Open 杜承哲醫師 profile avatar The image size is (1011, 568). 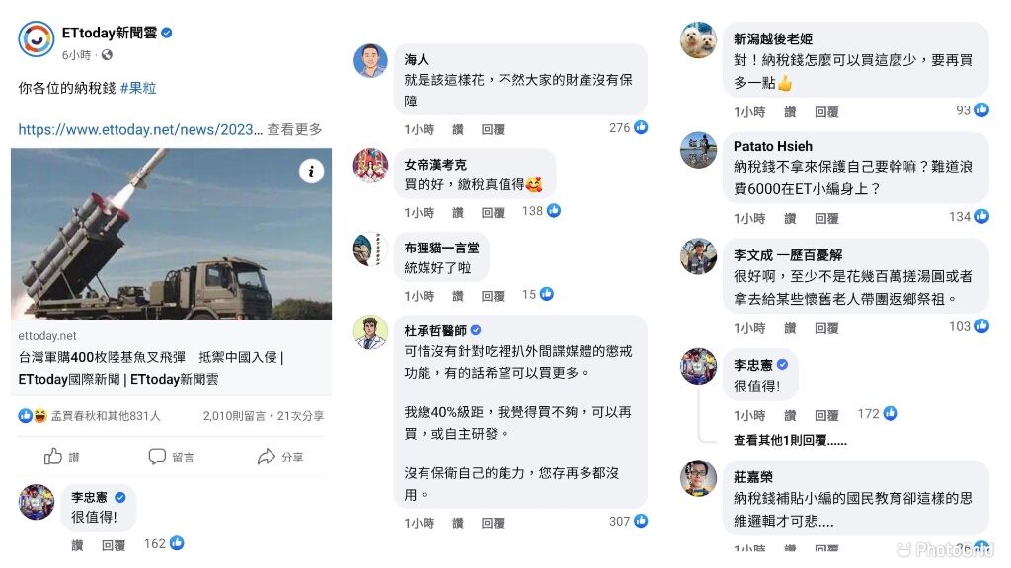point(371,332)
